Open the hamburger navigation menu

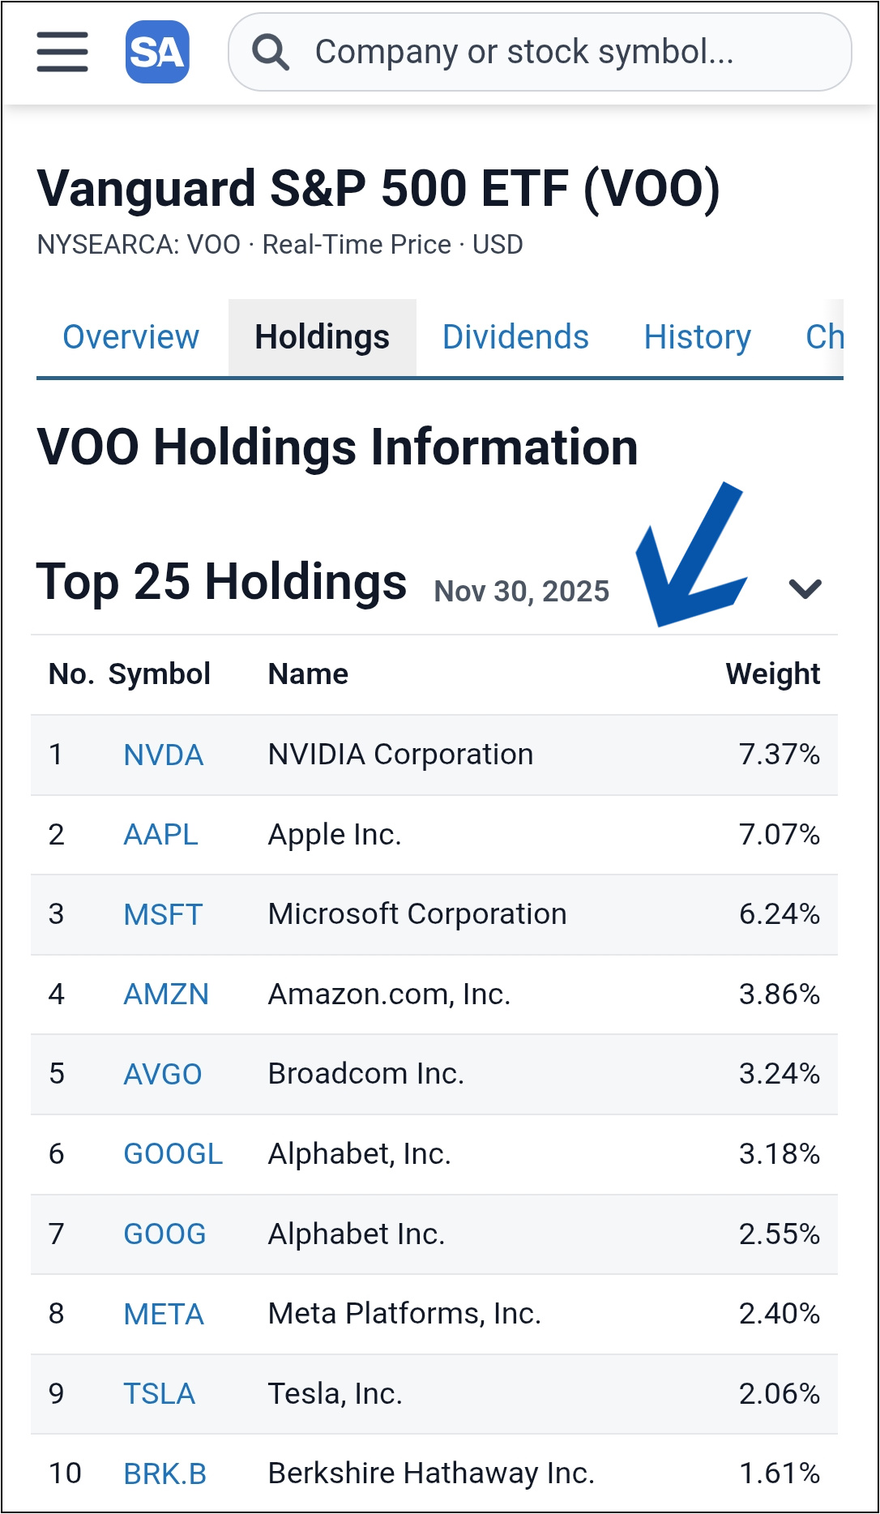click(62, 52)
